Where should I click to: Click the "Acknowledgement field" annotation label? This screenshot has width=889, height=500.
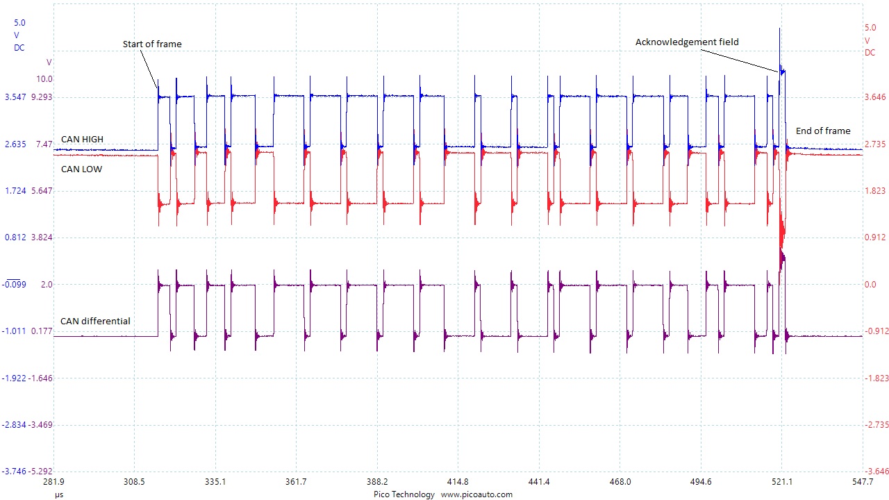(687, 42)
